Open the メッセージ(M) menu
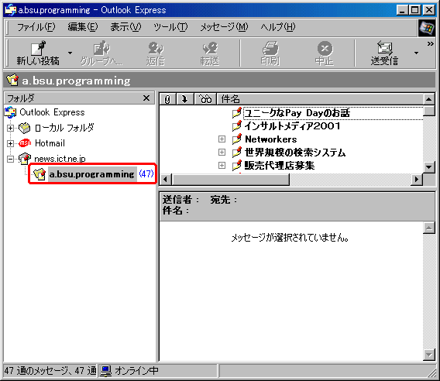This screenshot has height=381, width=440. pos(224,27)
